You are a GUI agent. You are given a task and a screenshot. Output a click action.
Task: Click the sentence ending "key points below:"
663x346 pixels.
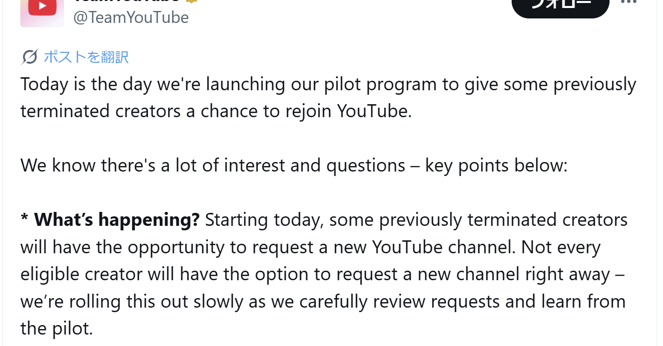[294, 165]
